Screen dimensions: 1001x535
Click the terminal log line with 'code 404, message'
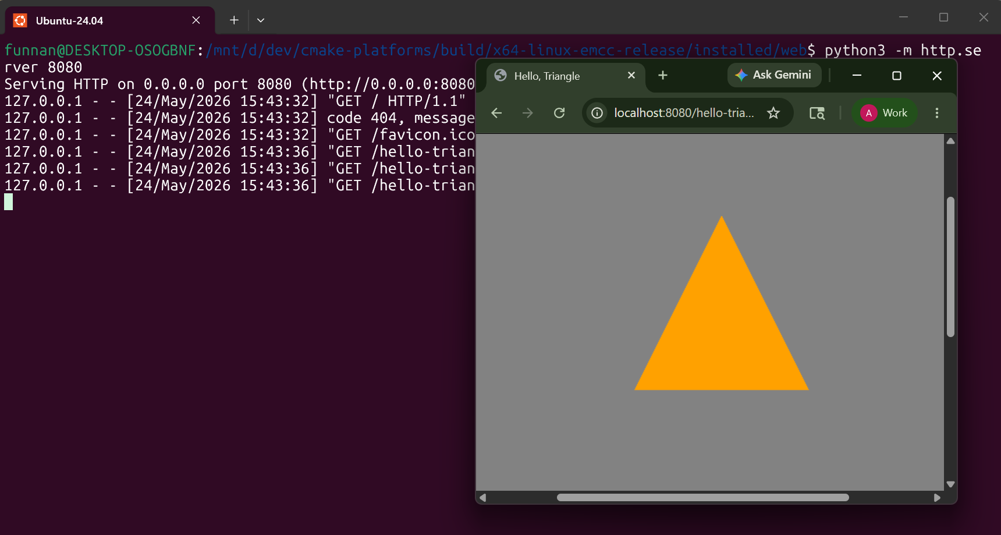tap(239, 118)
